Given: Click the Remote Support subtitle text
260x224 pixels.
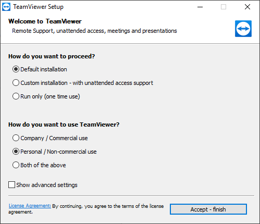Looking at the screenshot, I should [94, 31].
